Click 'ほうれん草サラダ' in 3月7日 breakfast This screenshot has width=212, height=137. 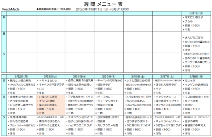click(166, 85)
